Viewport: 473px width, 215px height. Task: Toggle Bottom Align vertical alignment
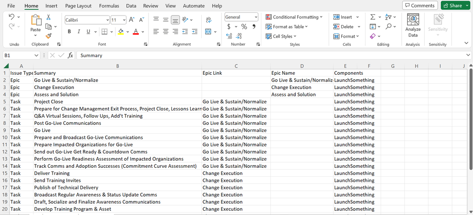175,20
